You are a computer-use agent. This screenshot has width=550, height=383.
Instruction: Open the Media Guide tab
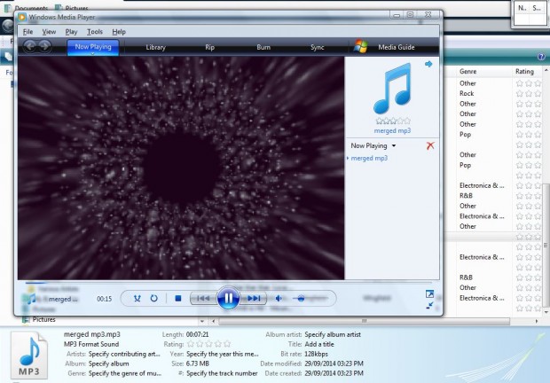click(397, 47)
